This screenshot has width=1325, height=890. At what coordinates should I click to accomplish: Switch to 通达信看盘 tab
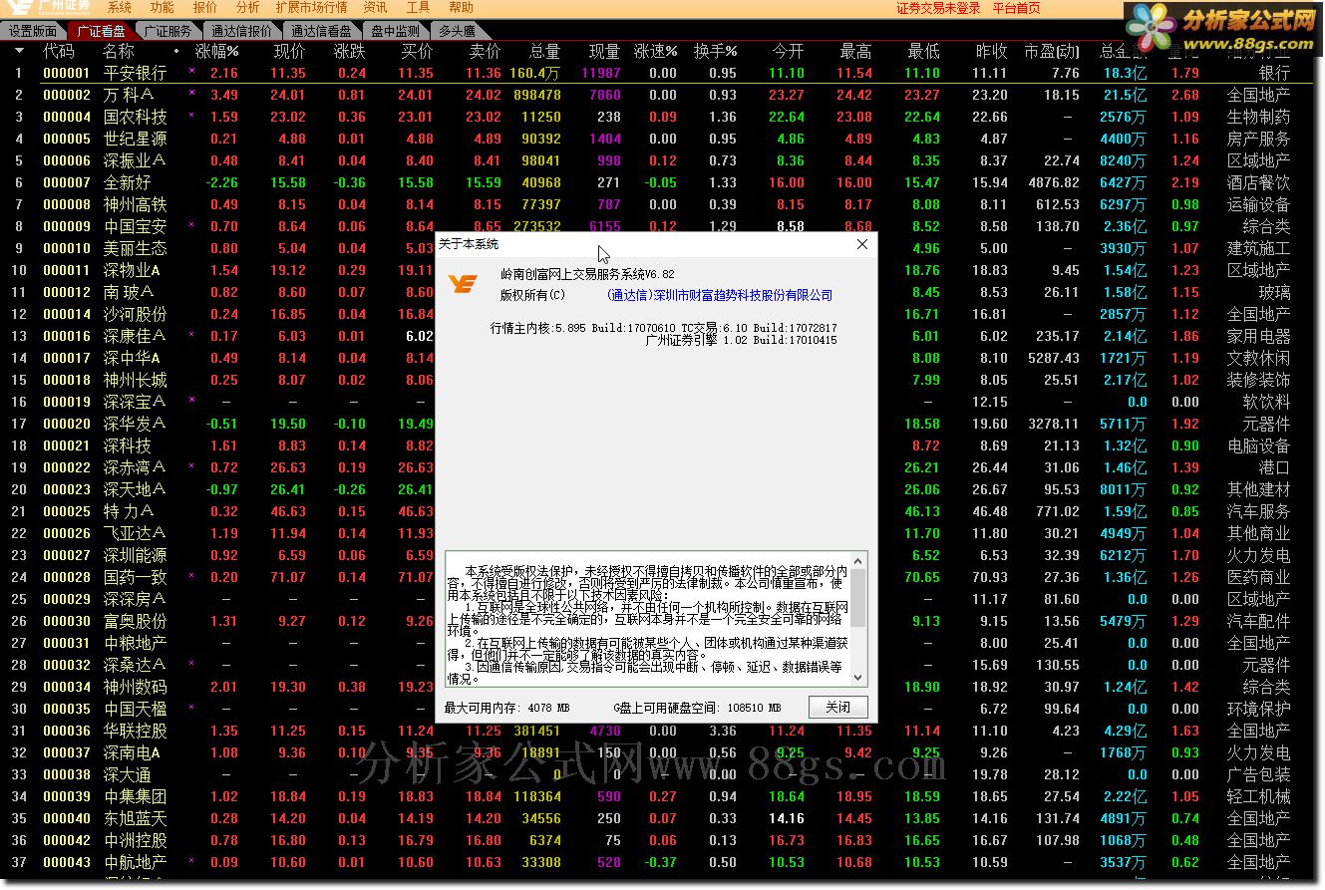[x=321, y=31]
